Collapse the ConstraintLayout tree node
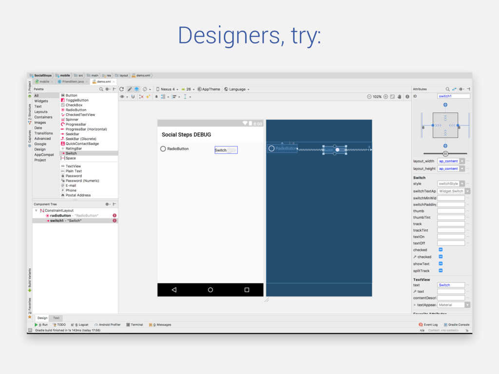The width and height of the screenshot is (499, 374). click(36, 210)
